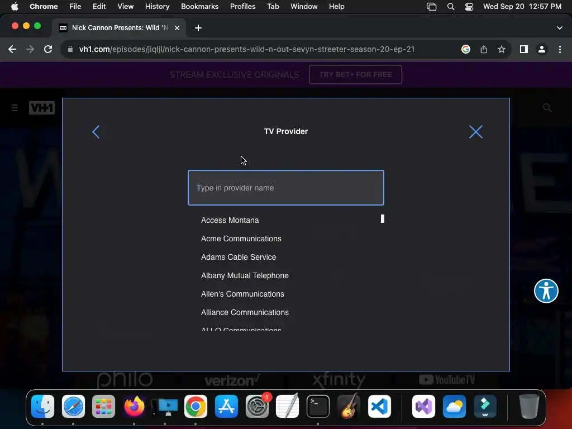Open the Profiles menu
572x429 pixels.
coord(242,7)
